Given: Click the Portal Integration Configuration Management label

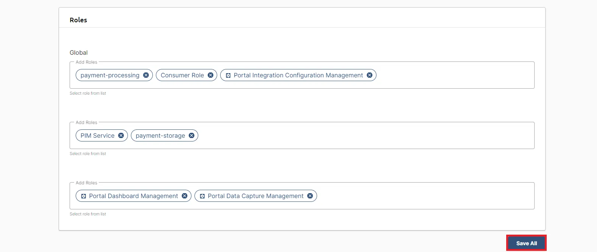Looking at the screenshot, I should point(298,75).
